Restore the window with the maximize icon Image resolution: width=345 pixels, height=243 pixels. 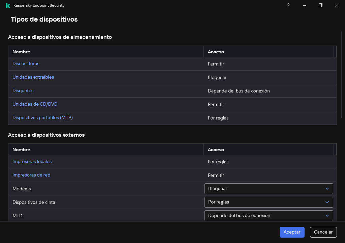pos(320,5)
